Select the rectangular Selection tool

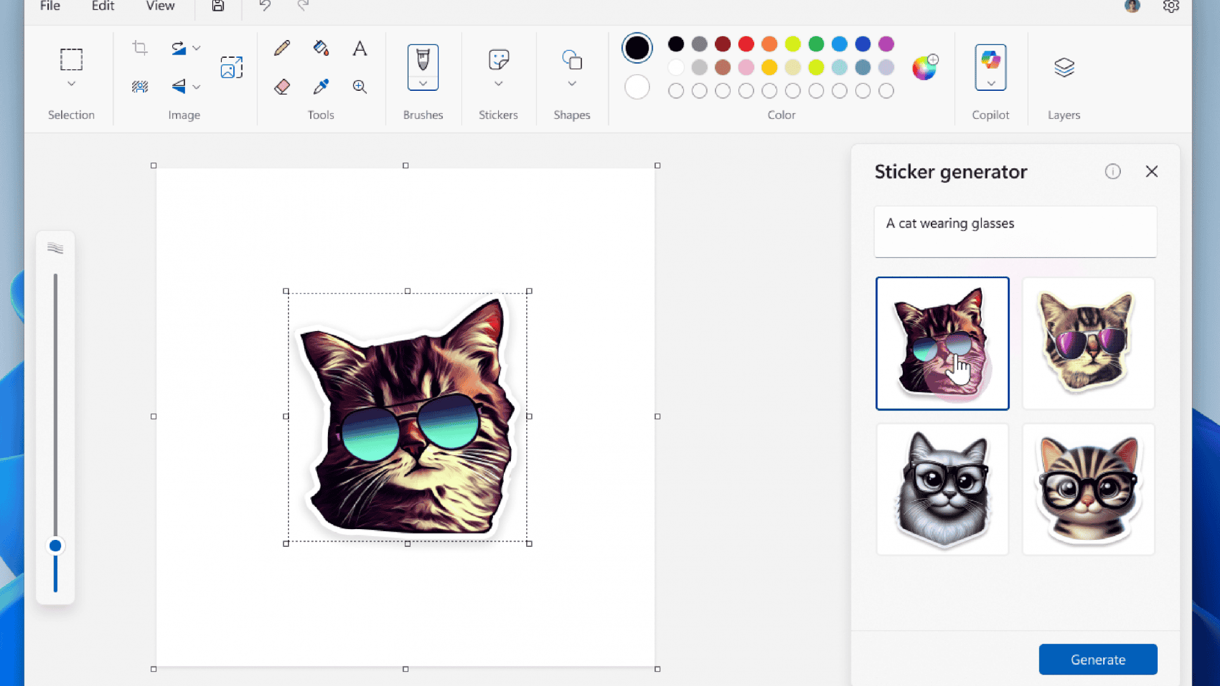(x=71, y=60)
